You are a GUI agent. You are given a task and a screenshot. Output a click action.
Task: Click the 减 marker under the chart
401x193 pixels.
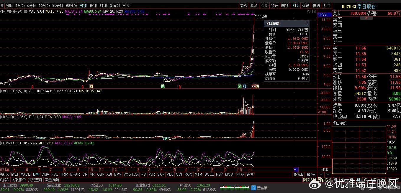point(240,86)
